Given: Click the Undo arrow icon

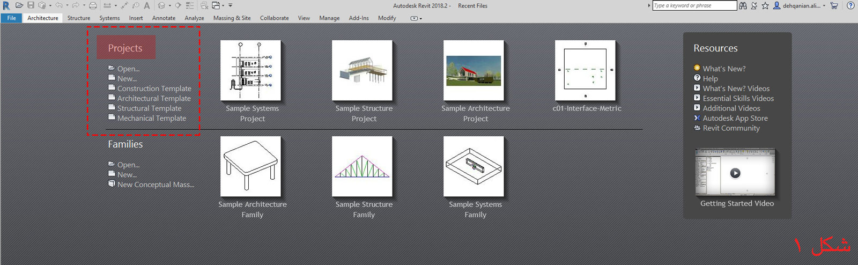Looking at the screenshot, I should click(x=59, y=5).
